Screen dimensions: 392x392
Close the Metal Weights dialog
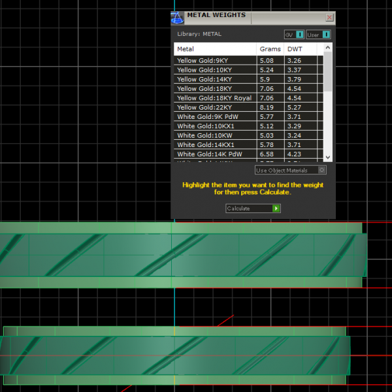tap(329, 18)
